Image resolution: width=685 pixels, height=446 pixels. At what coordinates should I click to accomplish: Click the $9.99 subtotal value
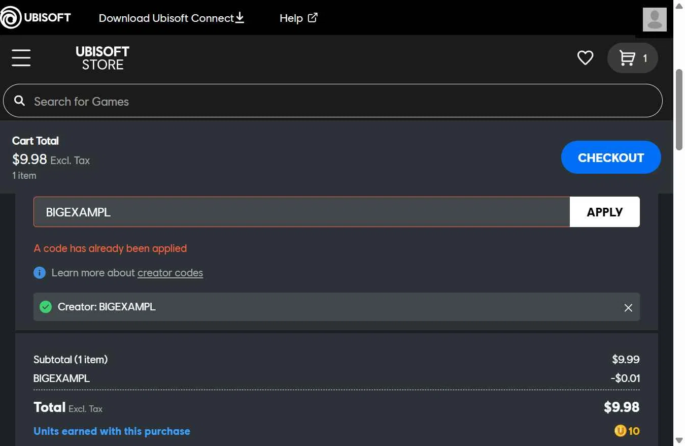[626, 360]
